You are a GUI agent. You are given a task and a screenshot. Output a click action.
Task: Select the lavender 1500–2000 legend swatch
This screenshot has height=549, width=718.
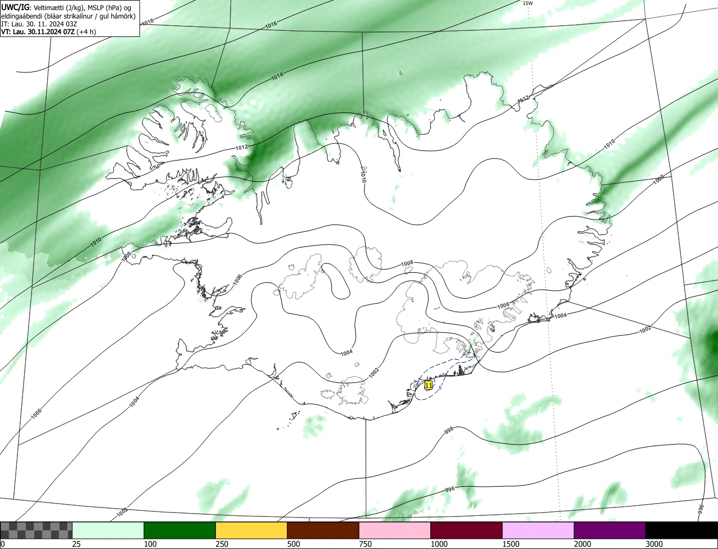(538, 530)
